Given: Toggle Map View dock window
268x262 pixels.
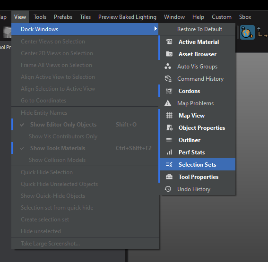Looking at the screenshot, I should [197, 116].
